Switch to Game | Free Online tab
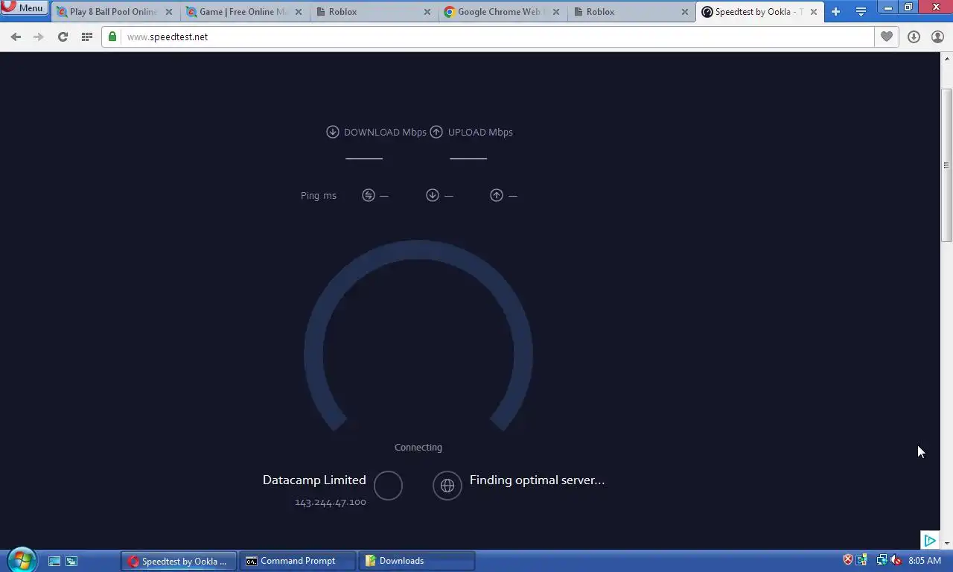 [243, 12]
